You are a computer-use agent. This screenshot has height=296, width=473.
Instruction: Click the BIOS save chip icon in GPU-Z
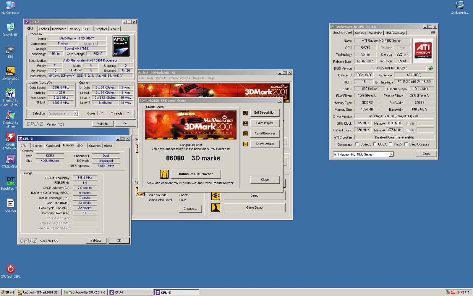pyautogui.click(x=431, y=68)
